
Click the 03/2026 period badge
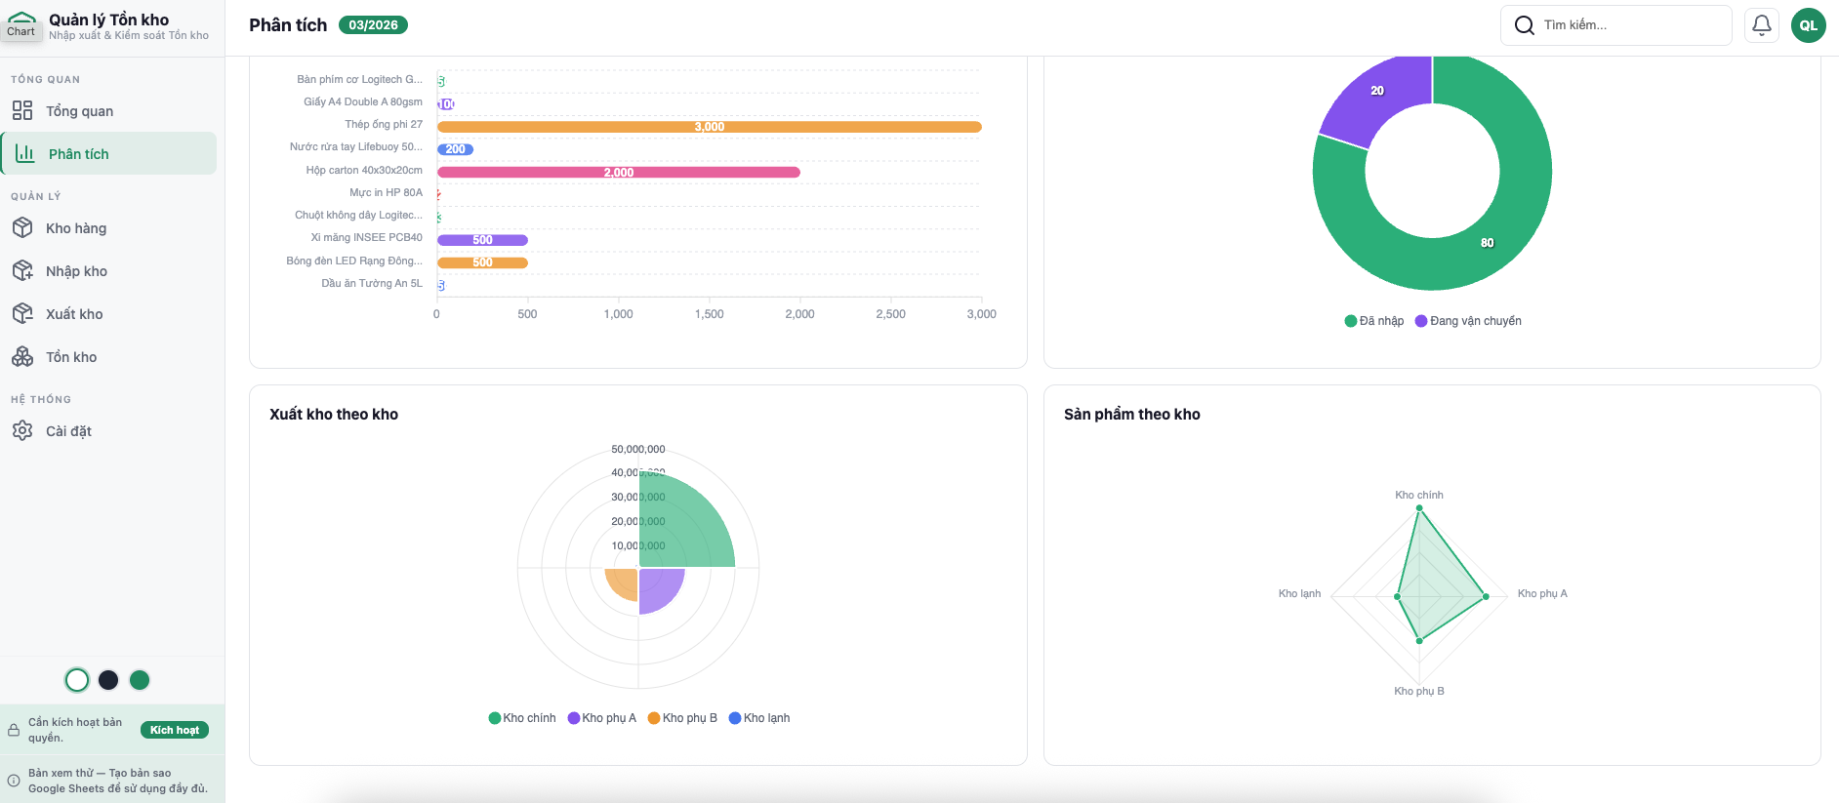tap(373, 25)
